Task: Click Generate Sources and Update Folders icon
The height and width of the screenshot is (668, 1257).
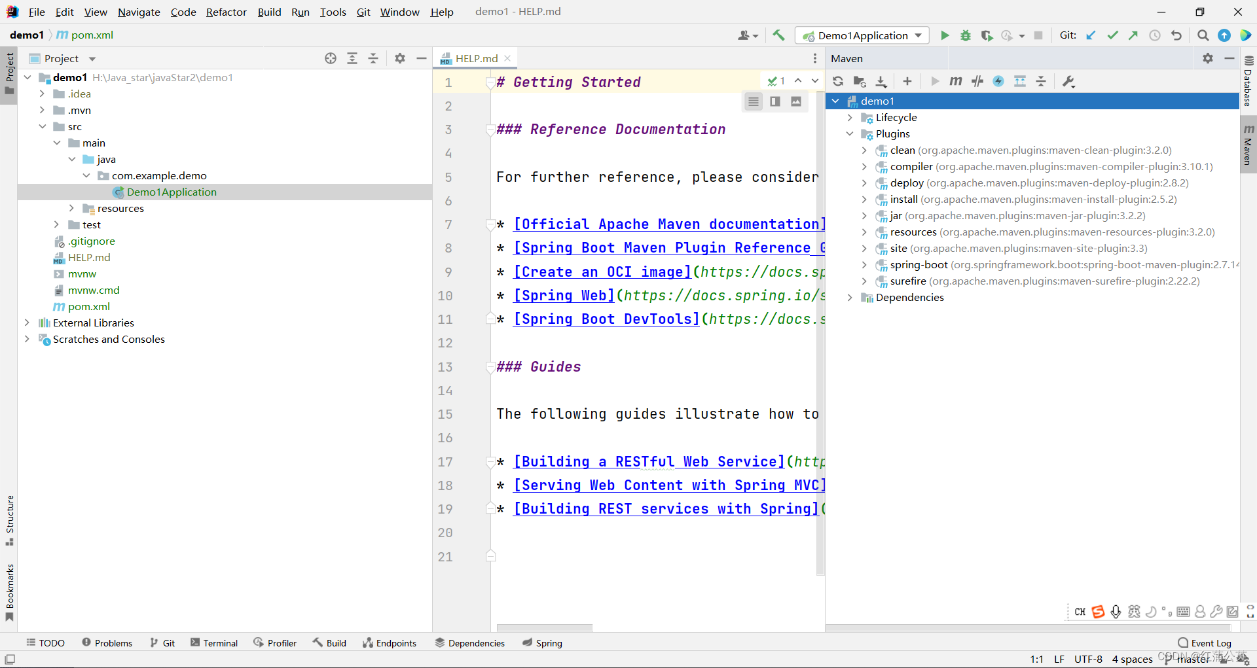Action: (x=860, y=81)
